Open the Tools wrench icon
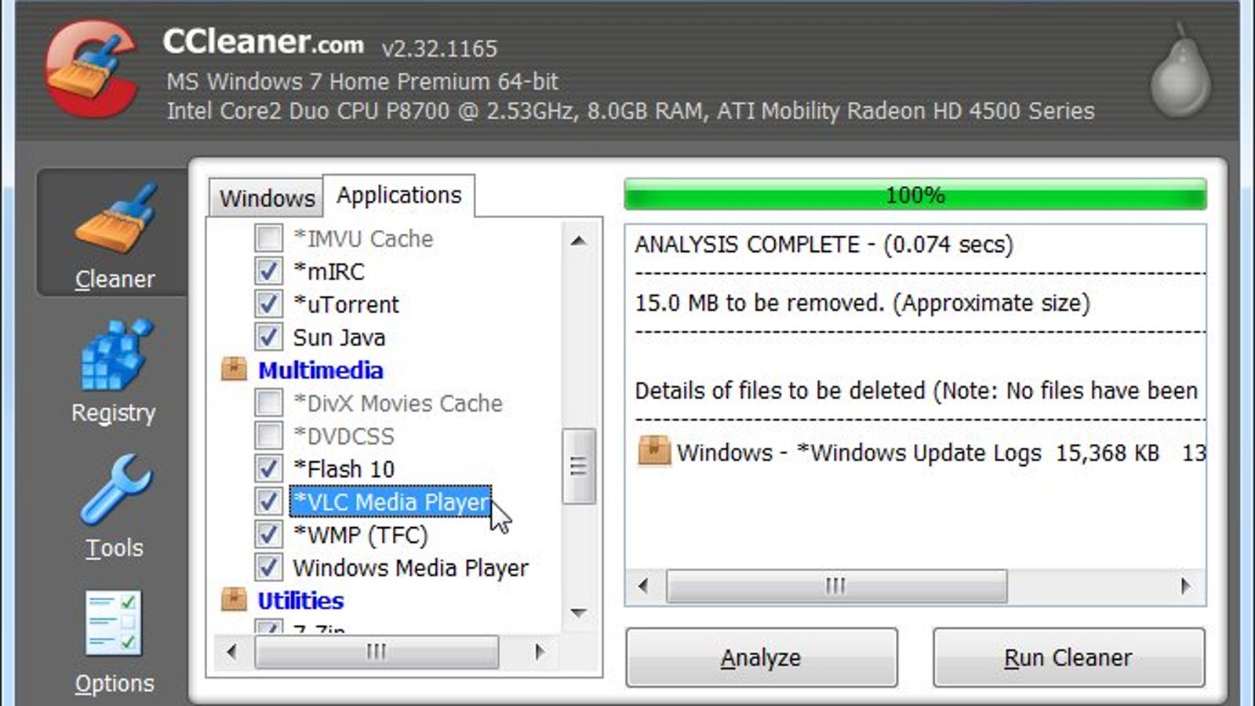 click(x=115, y=490)
